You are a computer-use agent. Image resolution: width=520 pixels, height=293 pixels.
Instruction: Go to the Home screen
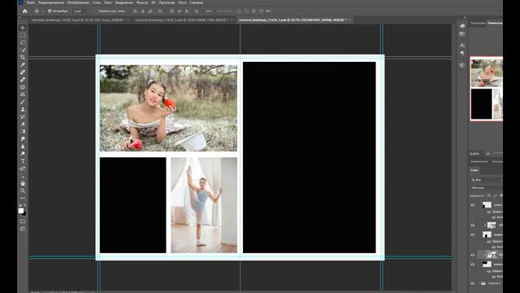pyautogui.click(x=25, y=11)
